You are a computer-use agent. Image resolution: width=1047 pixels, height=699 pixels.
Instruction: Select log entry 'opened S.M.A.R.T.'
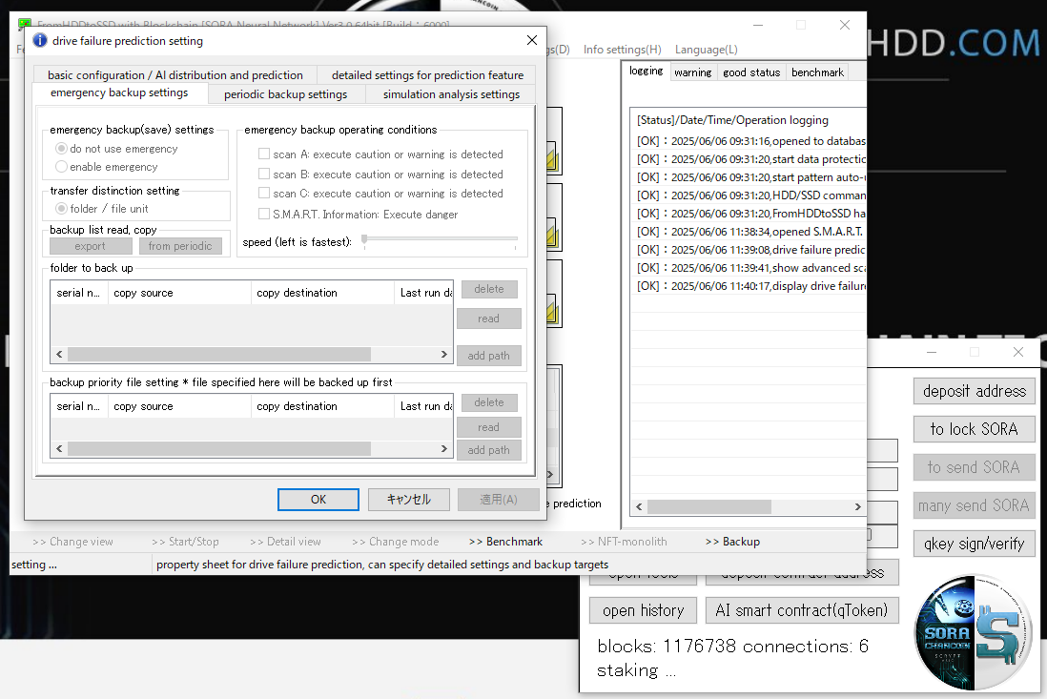pyautogui.click(x=750, y=232)
